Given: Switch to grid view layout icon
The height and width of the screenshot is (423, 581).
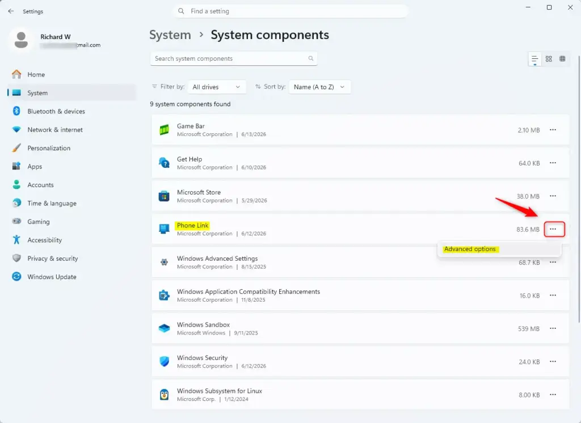Looking at the screenshot, I should [x=549, y=58].
